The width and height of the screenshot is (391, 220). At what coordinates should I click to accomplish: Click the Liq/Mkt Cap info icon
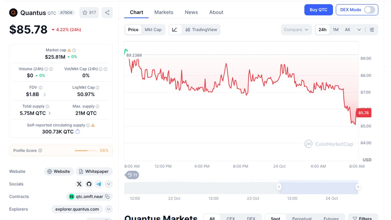pos(97,87)
